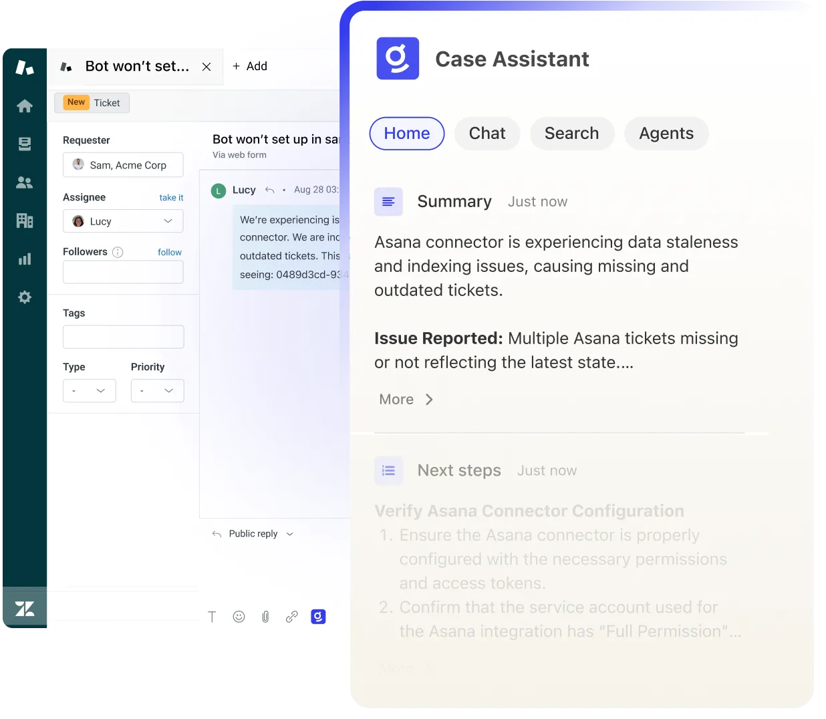The height and width of the screenshot is (719, 826).
Task: Click the attachment paperclip icon
Action: [265, 617]
